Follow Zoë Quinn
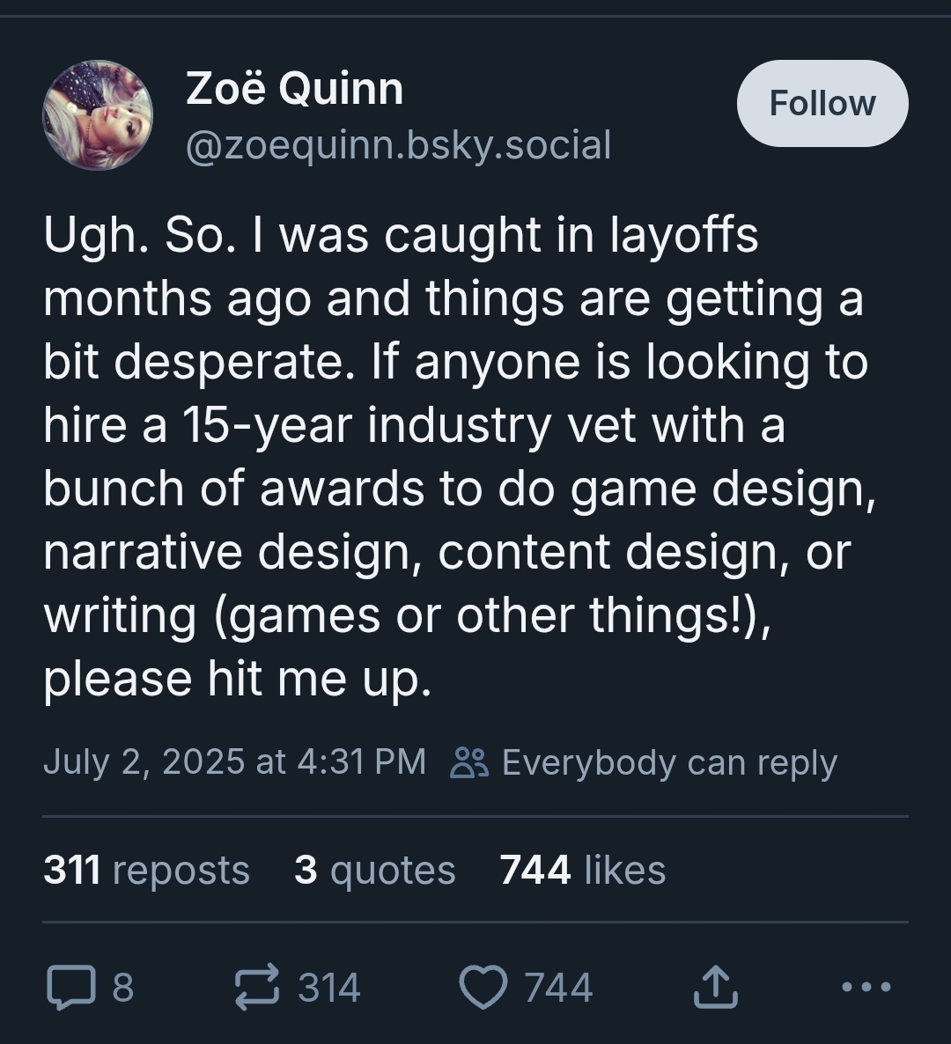 822,104
